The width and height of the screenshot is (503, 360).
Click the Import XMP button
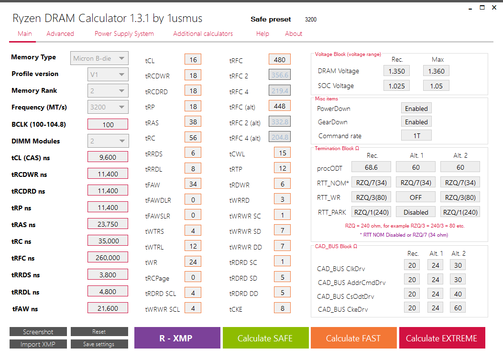tap(38, 344)
